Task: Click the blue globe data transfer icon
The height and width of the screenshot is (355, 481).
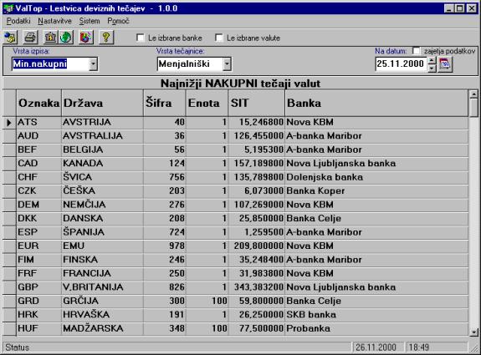Action: pos(11,38)
